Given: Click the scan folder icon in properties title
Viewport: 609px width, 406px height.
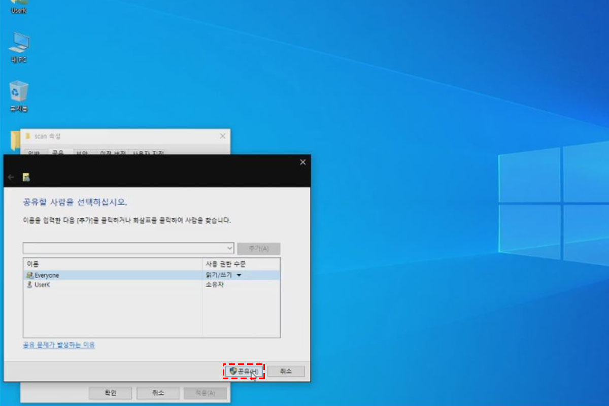Looking at the screenshot, I should 27,136.
